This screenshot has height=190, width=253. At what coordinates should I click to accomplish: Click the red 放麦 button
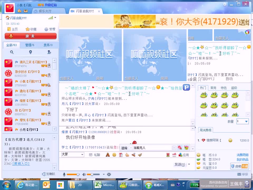pos(31,36)
